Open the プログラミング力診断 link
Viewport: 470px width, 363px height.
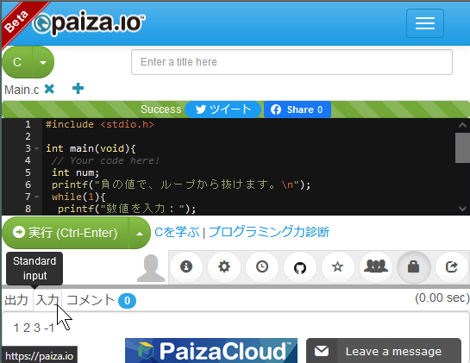point(269,232)
